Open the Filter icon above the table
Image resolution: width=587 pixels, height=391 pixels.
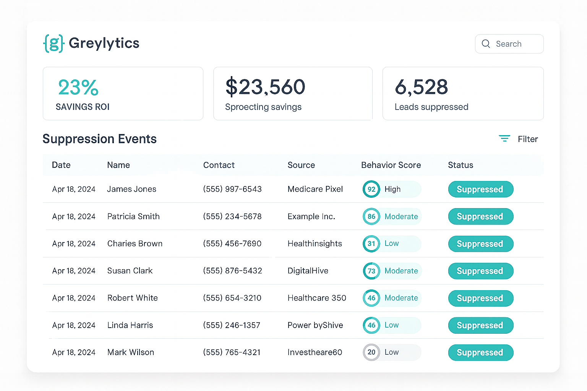tap(504, 139)
